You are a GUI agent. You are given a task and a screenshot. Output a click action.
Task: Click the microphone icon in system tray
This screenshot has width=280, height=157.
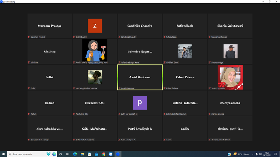[x=257, y=154]
